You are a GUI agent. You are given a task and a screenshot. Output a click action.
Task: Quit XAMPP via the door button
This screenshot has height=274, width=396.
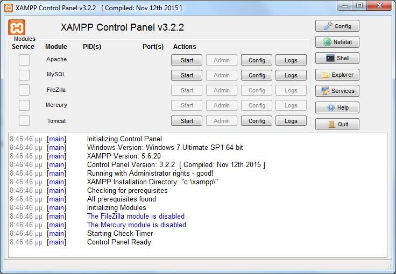pyautogui.click(x=337, y=124)
